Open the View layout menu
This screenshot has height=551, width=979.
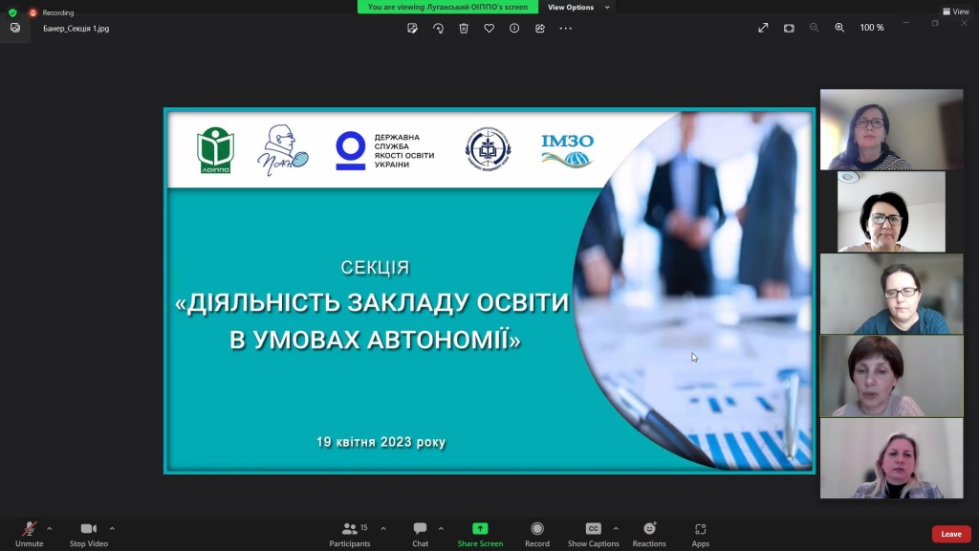click(955, 11)
